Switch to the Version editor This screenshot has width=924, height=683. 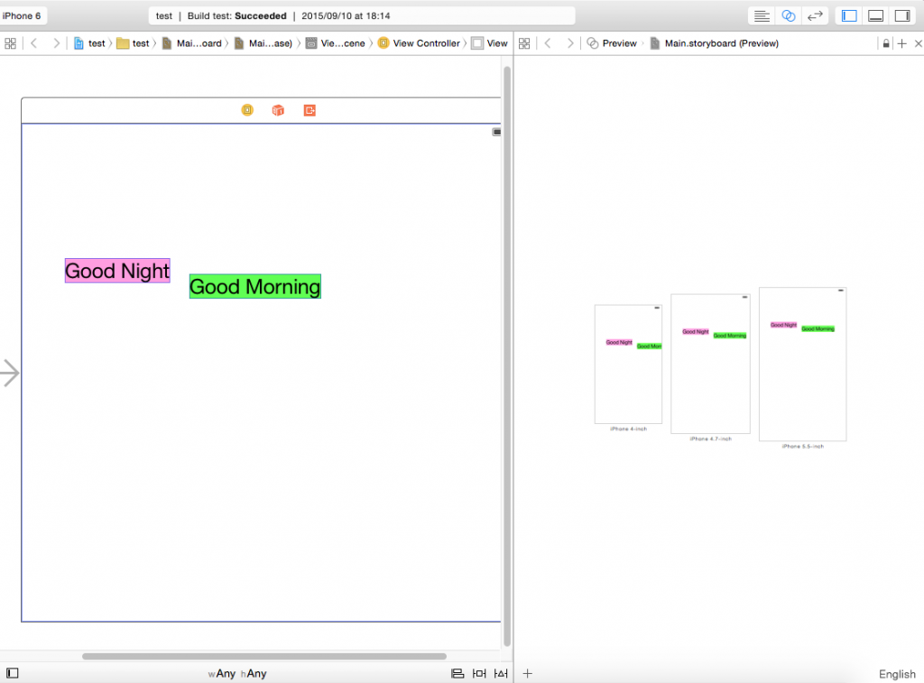pyautogui.click(x=815, y=16)
